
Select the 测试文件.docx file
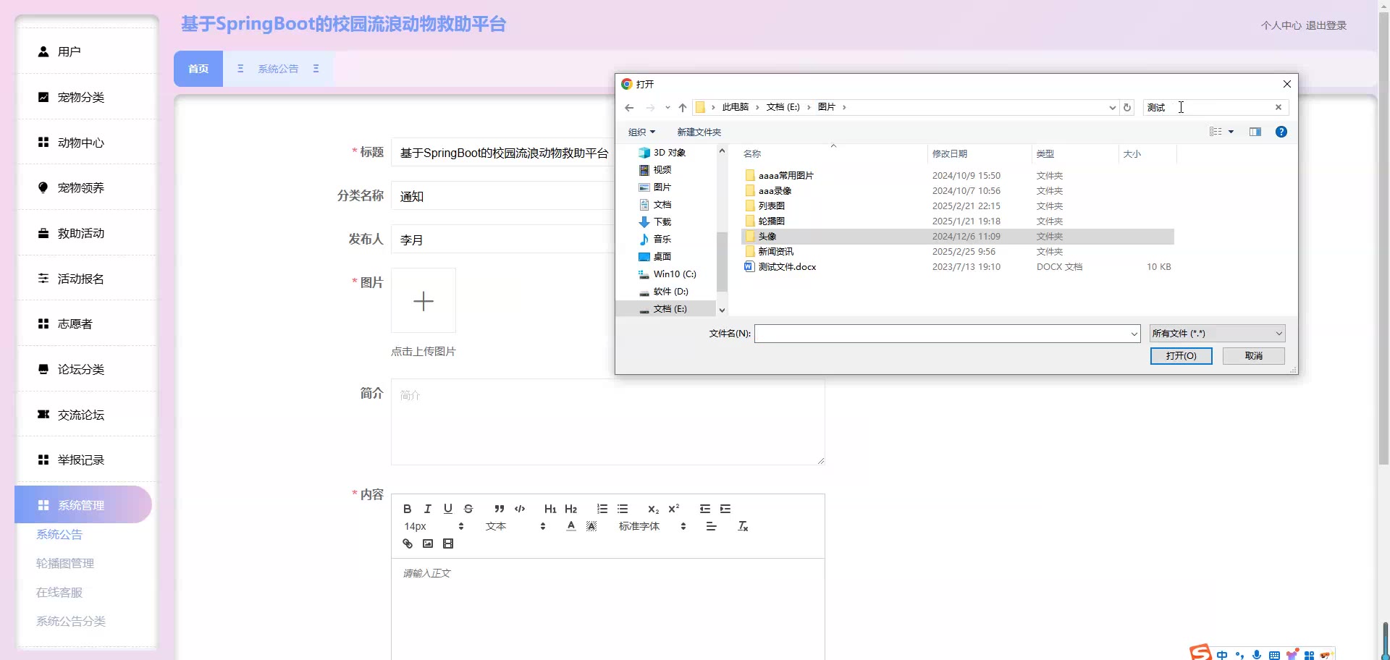[x=787, y=267]
